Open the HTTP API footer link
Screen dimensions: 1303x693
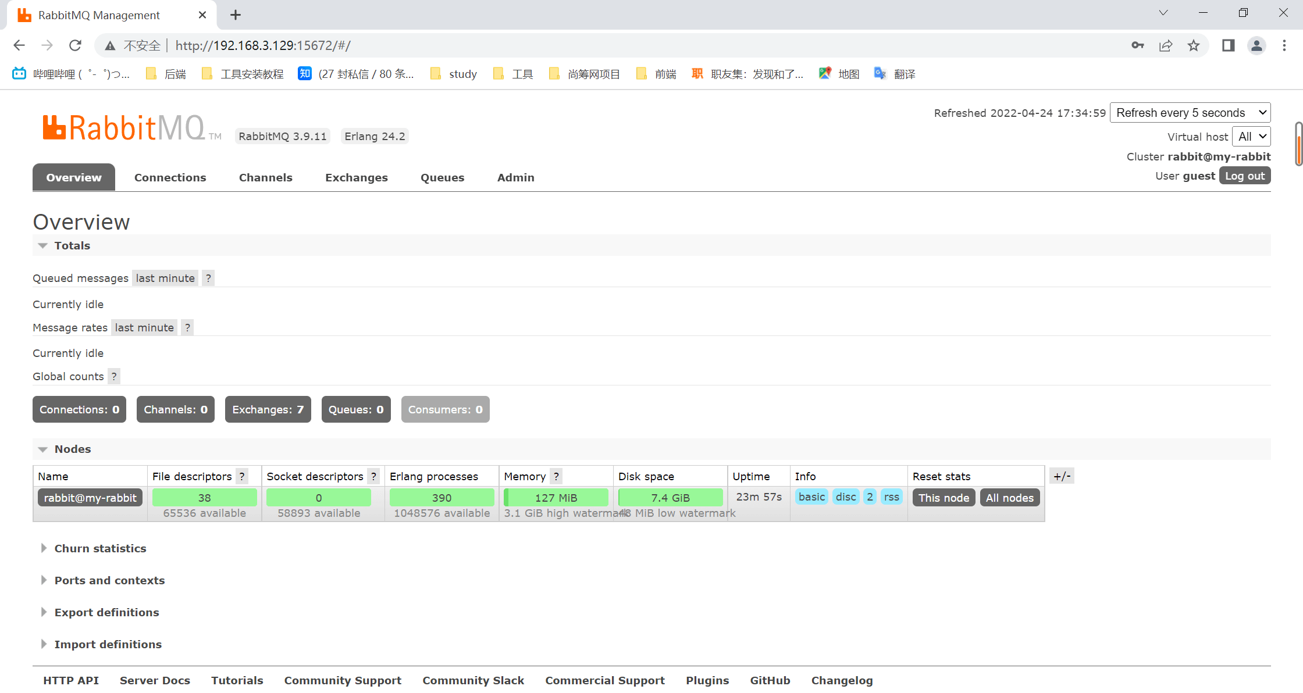71,680
